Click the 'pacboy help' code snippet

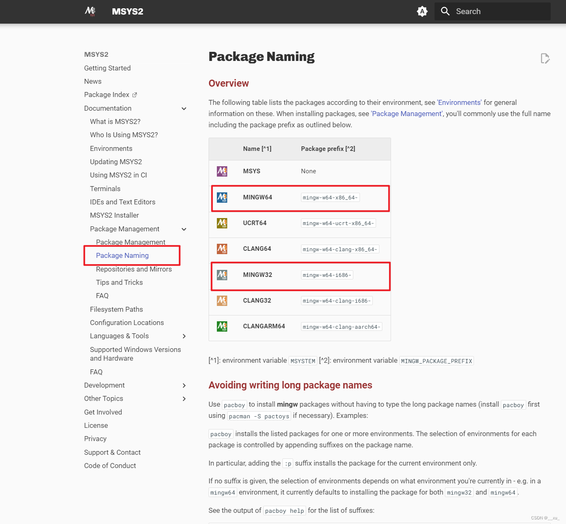(x=284, y=511)
